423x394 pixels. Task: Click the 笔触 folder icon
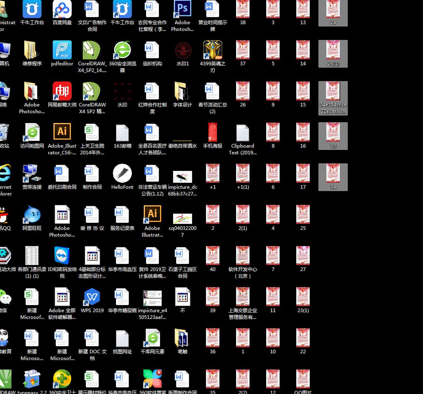(x=183, y=338)
